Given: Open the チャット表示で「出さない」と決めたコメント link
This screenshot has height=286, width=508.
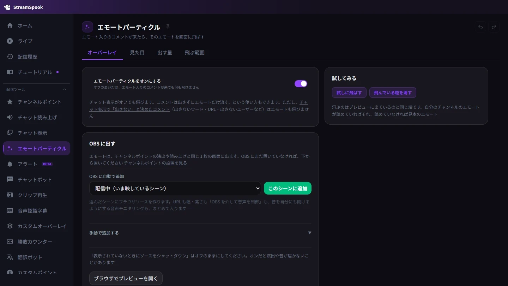Looking at the screenshot, I should click(x=199, y=106).
